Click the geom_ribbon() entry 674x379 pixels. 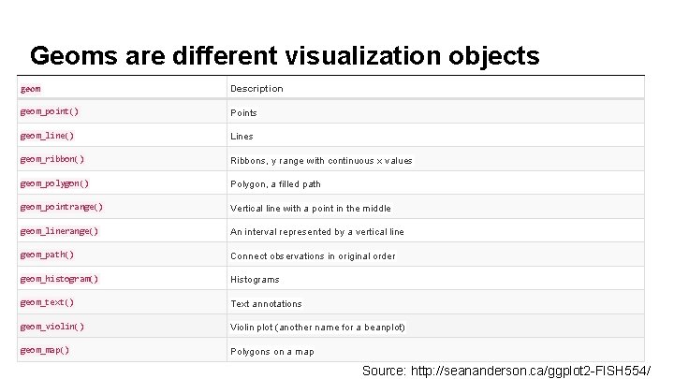pos(51,160)
